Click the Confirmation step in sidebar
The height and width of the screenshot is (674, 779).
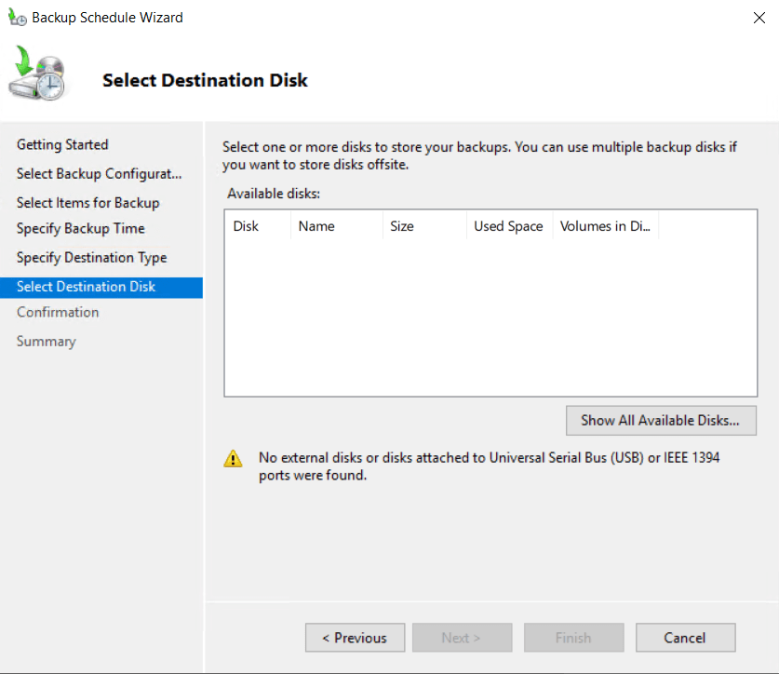coord(58,312)
